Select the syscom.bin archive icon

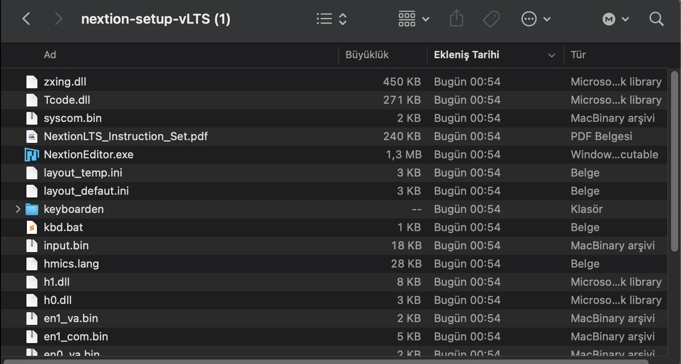pyautogui.click(x=31, y=118)
